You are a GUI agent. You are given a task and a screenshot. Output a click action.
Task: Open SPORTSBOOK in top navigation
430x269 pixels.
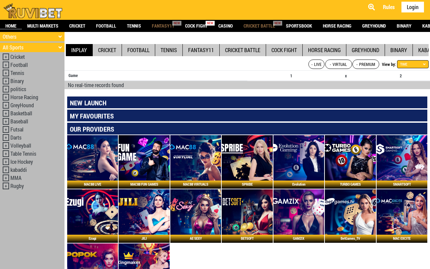pos(299,26)
